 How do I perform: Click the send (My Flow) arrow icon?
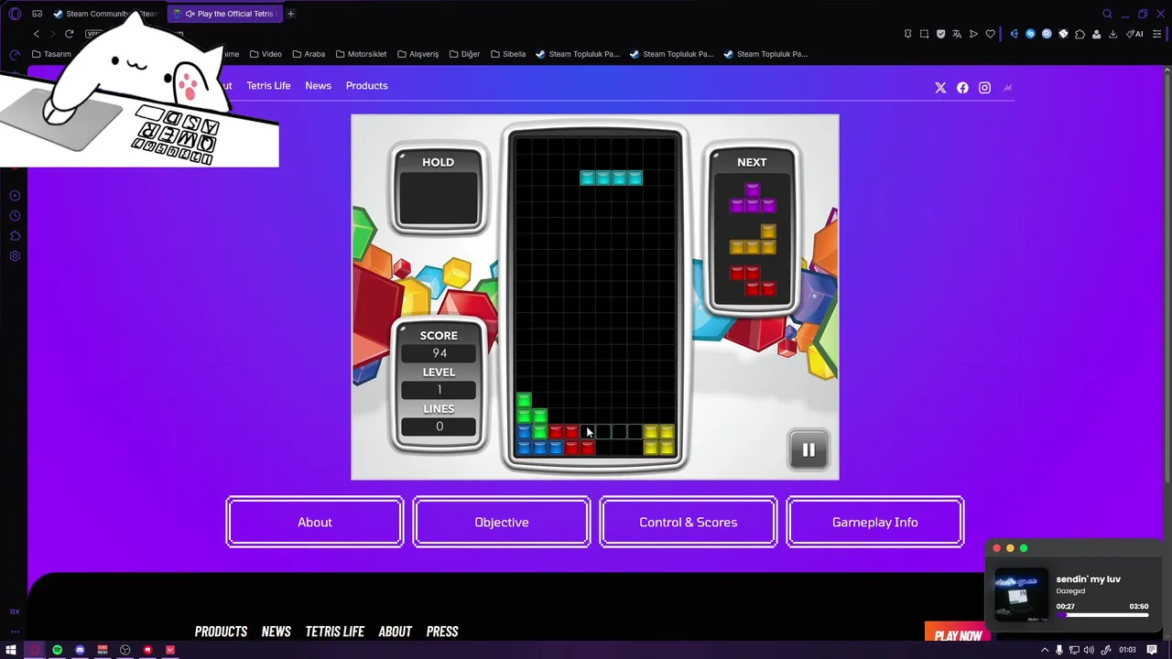(973, 34)
